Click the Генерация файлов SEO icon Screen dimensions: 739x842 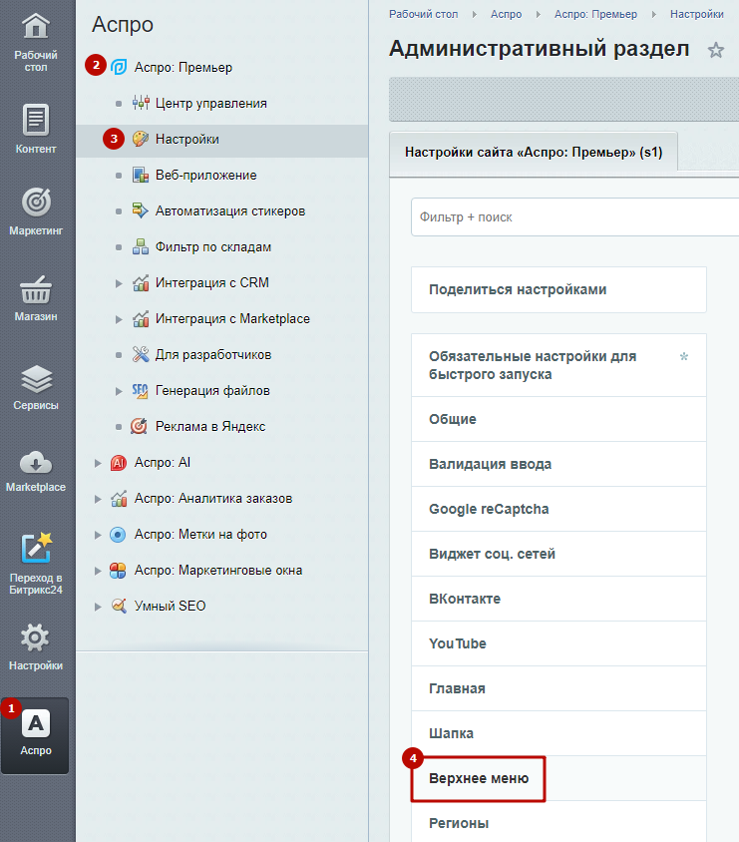click(x=140, y=390)
